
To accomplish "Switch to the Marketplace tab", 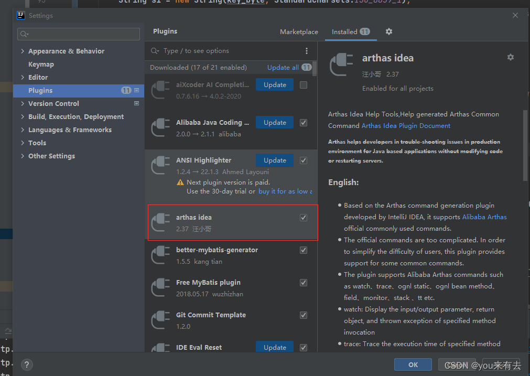I will [x=299, y=32].
